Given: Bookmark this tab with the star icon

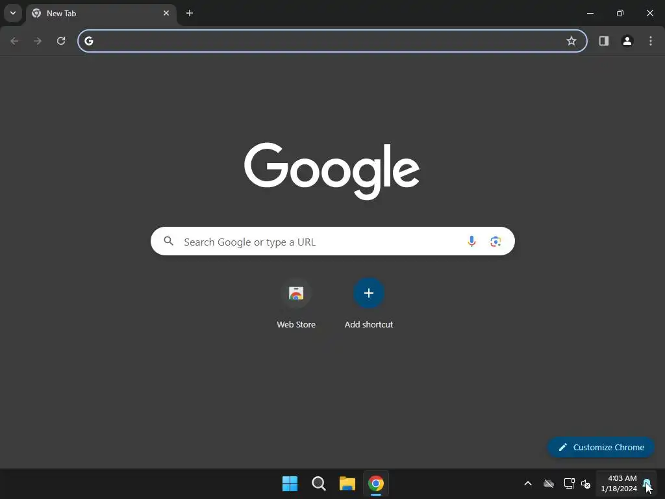Looking at the screenshot, I should (x=571, y=41).
